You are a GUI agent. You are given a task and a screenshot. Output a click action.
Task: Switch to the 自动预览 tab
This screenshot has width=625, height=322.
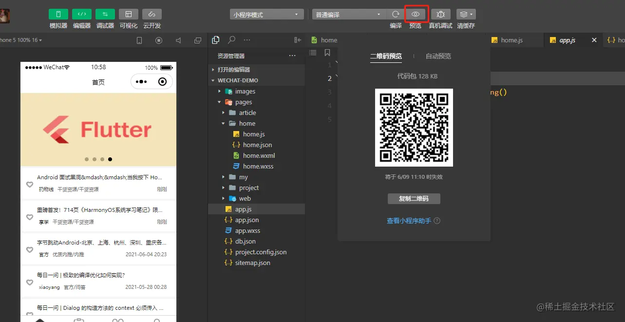click(x=438, y=56)
